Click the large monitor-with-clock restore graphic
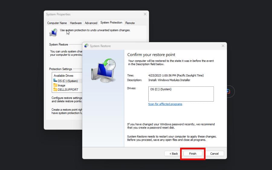This screenshot has height=170, width=272. point(103,71)
